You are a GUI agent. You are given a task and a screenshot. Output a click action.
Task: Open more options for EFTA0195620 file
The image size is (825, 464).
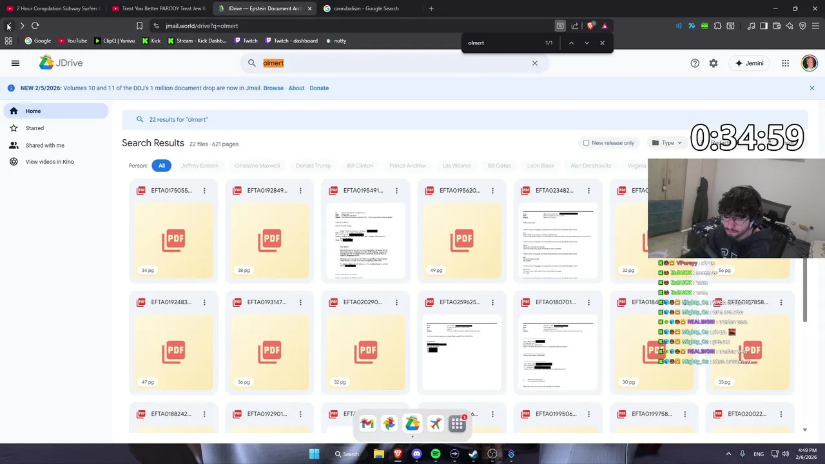(492, 191)
